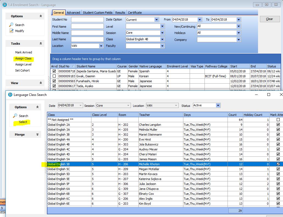Switch to the Advanced tab

pos(73,13)
